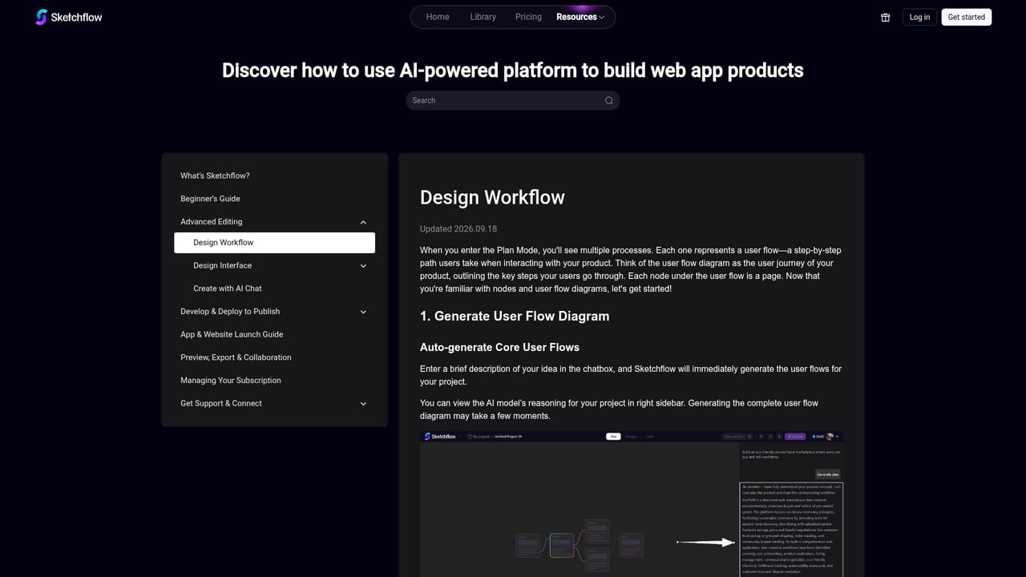Click the Log in button
This screenshot has height=577, width=1026.
(x=919, y=17)
